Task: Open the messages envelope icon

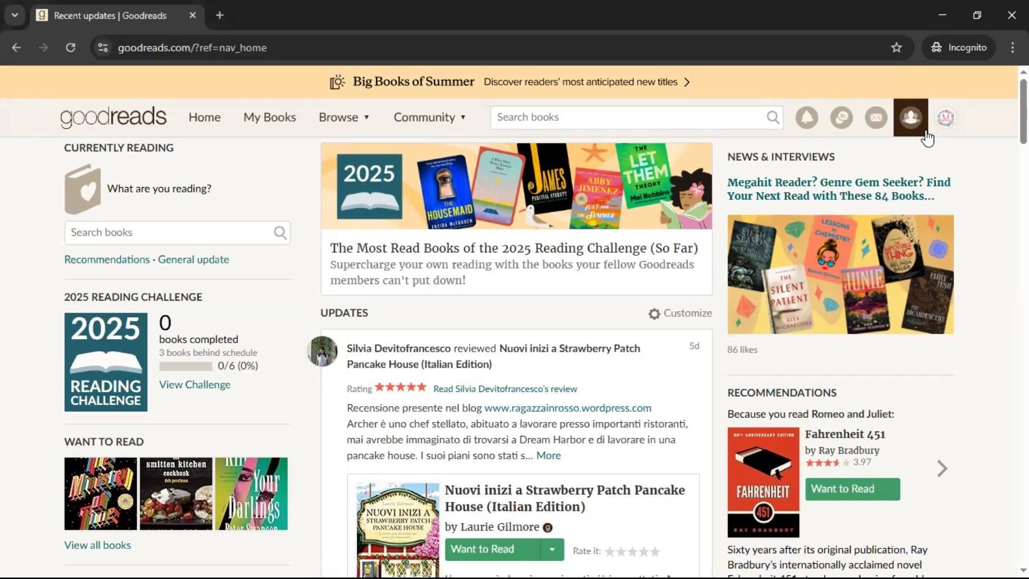Action: [x=876, y=117]
